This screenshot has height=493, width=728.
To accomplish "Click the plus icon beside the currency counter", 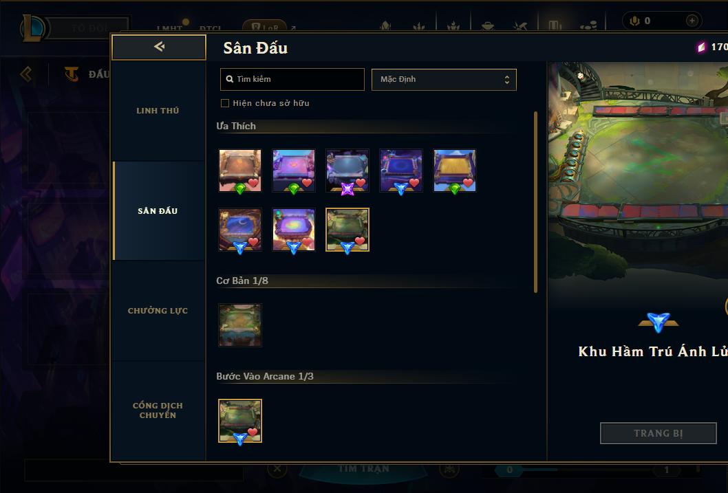I will [x=692, y=21].
